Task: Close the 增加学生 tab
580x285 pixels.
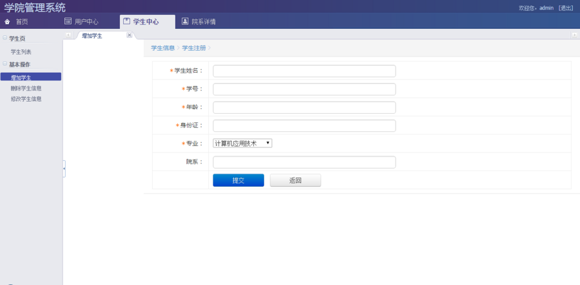Action: pos(129,35)
